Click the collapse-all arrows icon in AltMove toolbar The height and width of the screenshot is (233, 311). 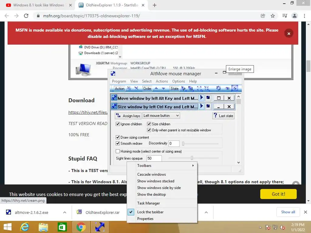point(207,89)
